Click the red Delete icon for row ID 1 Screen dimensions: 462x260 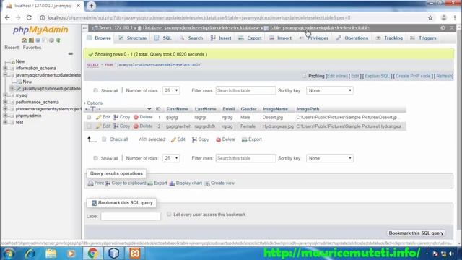point(136,117)
